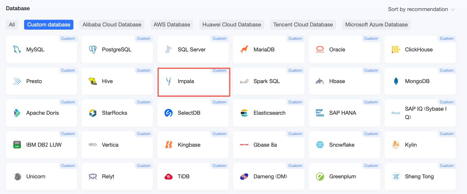Click the MariaDB seal icon
Image resolution: width=467 pixels, height=194 pixels.
(x=244, y=50)
